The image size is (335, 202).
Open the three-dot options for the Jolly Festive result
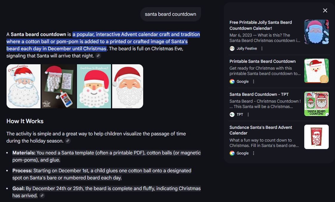[x=262, y=48]
